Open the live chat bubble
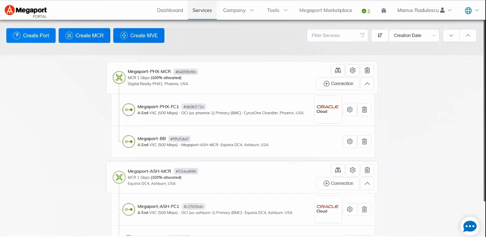Screen dimensions: 486x237 (x=469, y=226)
